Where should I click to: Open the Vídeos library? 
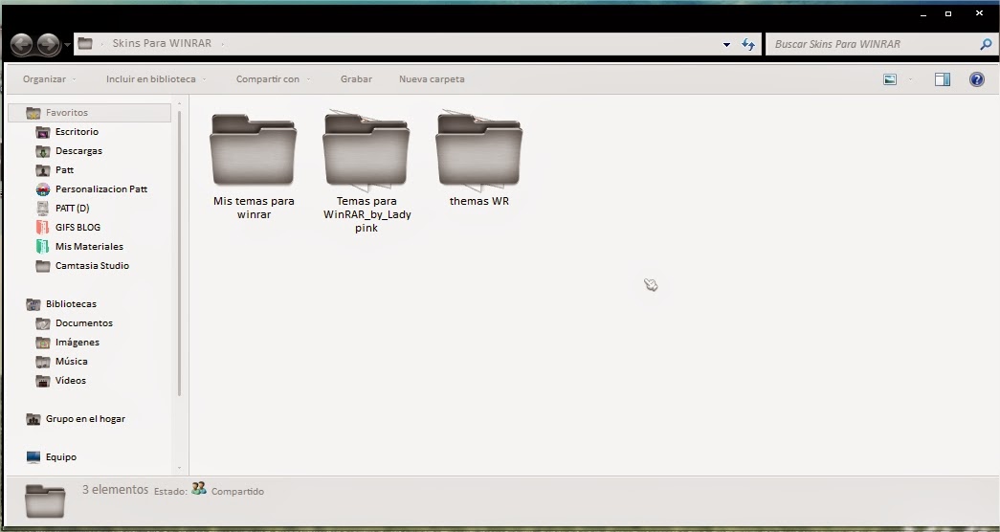[71, 380]
